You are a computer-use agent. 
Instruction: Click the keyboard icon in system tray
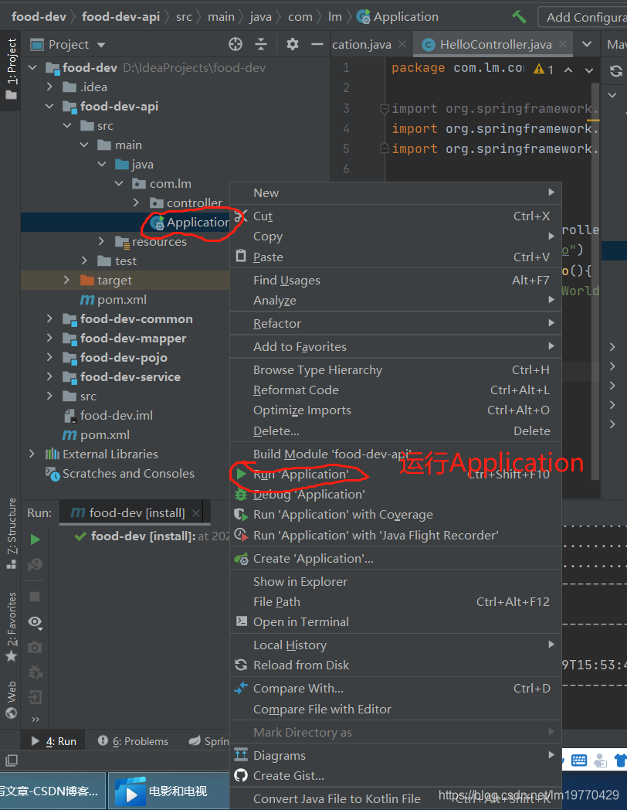(x=579, y=761)
